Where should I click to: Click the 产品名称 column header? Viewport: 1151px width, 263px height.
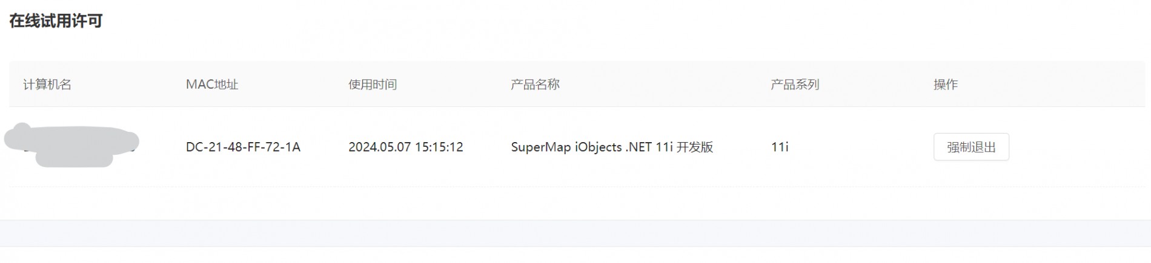click(x=535, y=85)
